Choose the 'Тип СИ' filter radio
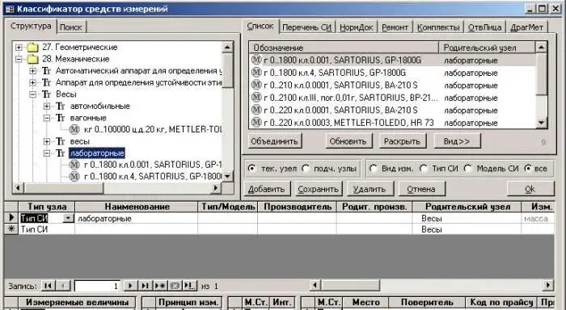566x310 pixels. tap(424, 169)
